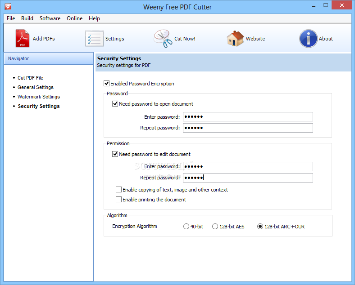Click the edit-permission Enter password field
The height and width of the screenshot is (285, 355).
[248, 167]
